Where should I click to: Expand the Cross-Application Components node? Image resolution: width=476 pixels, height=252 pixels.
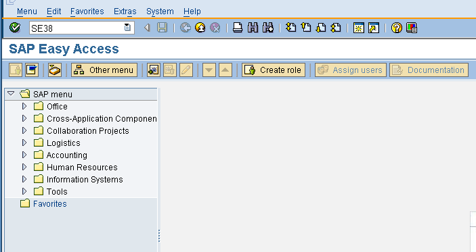click(24, 118)
